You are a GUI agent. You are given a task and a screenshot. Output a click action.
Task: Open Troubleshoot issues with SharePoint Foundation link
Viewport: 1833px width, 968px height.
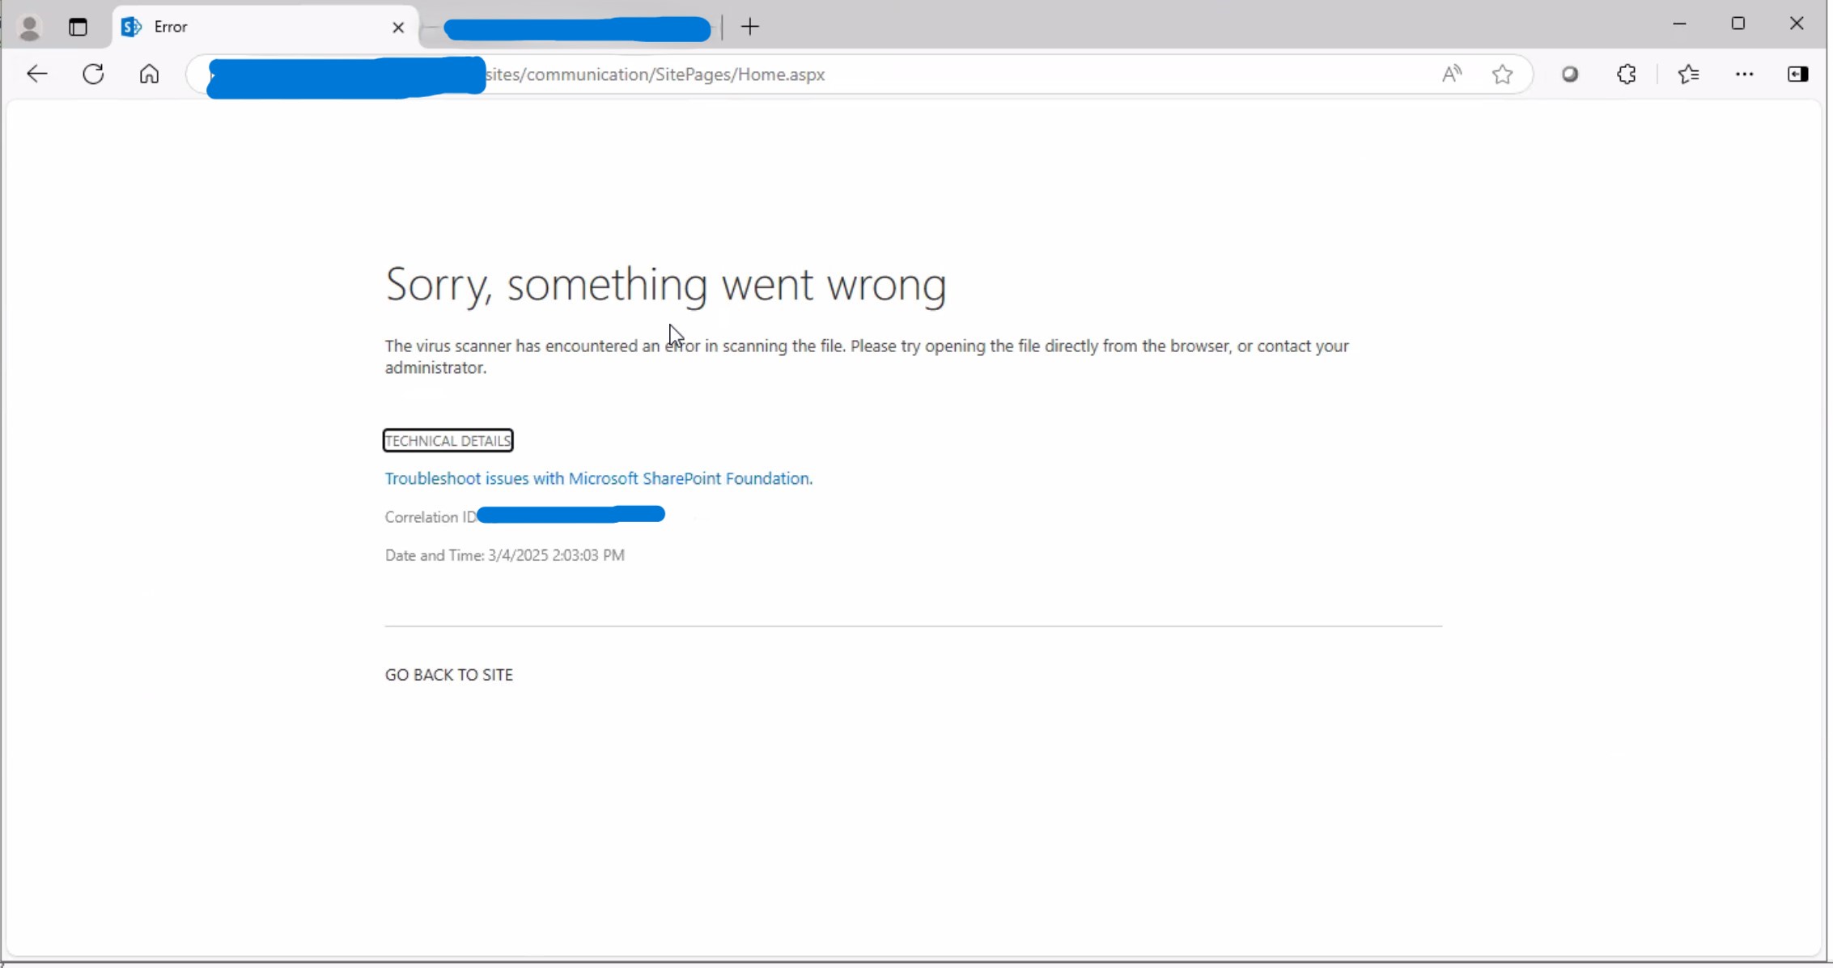pyautogui.click(x=598, y=478)
